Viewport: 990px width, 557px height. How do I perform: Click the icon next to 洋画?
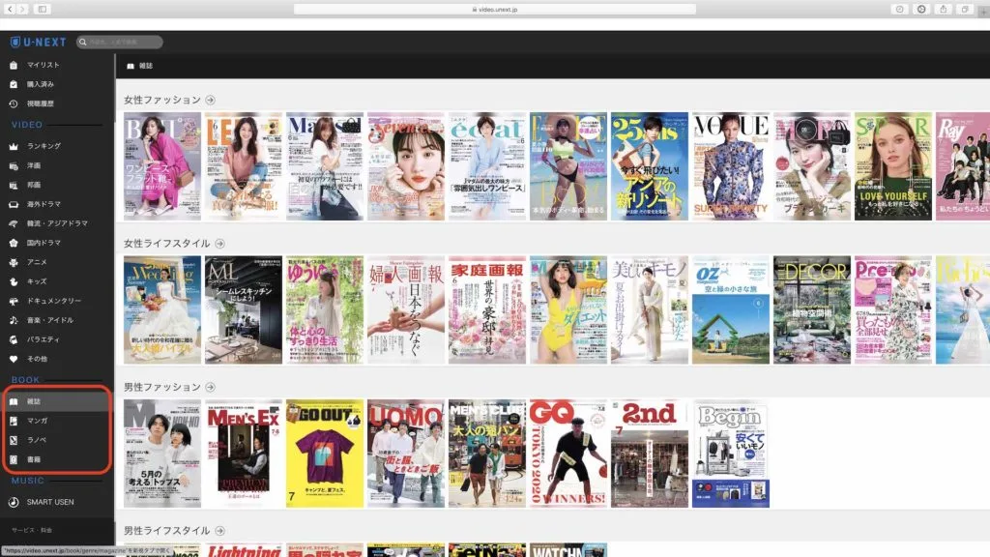pyautogui.click(x=14, y=166)
